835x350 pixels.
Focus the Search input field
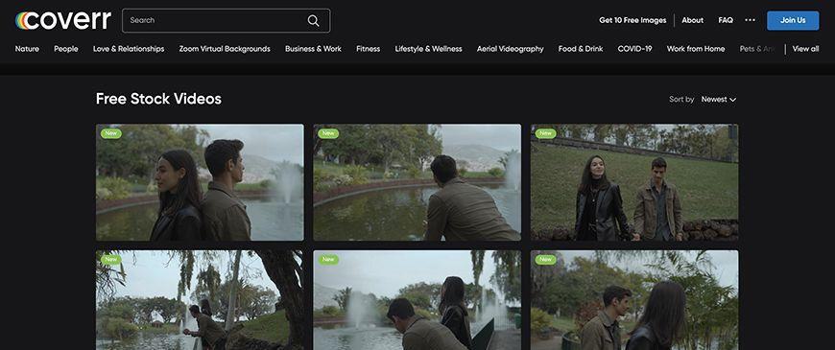click(x=226, y=21)
